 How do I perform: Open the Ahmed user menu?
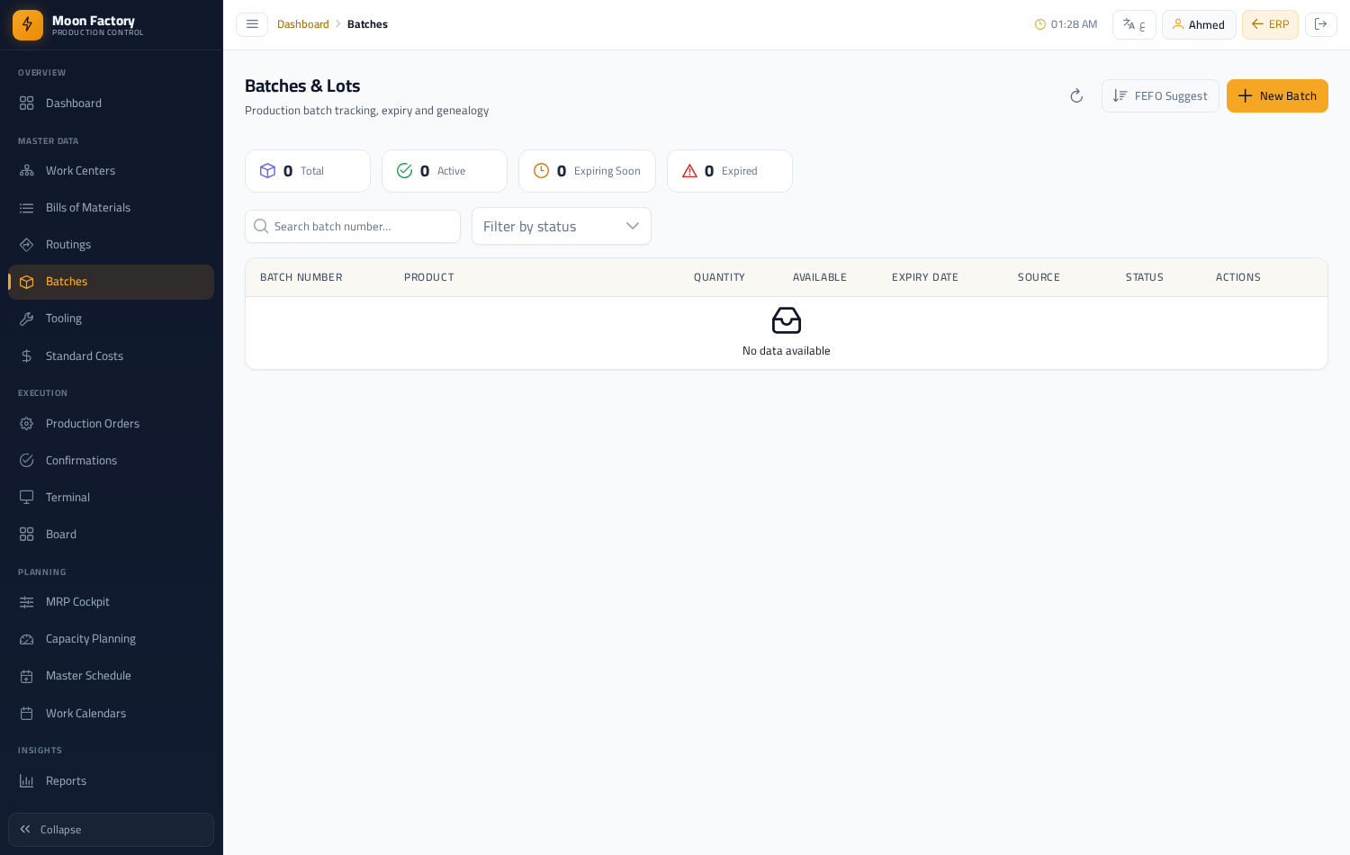[1199, 24]
